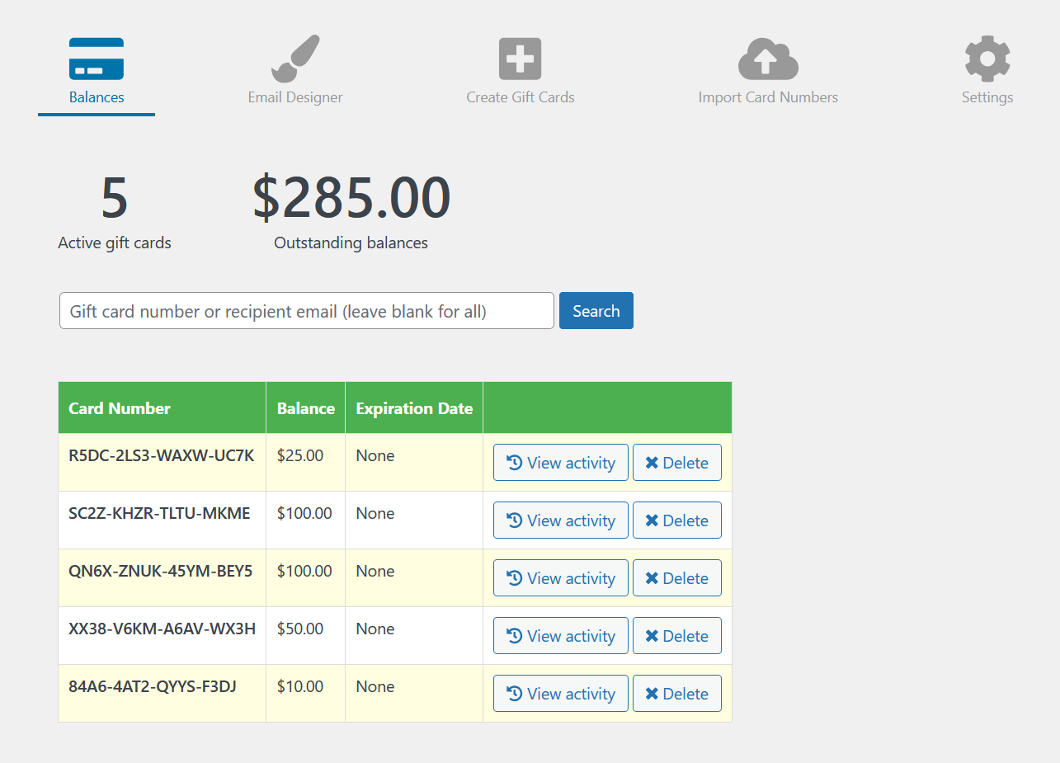Select card number 84A6-4AT2-QYYS-F3DJ text
Screen dimensions: 1060x763
[153, 686]
